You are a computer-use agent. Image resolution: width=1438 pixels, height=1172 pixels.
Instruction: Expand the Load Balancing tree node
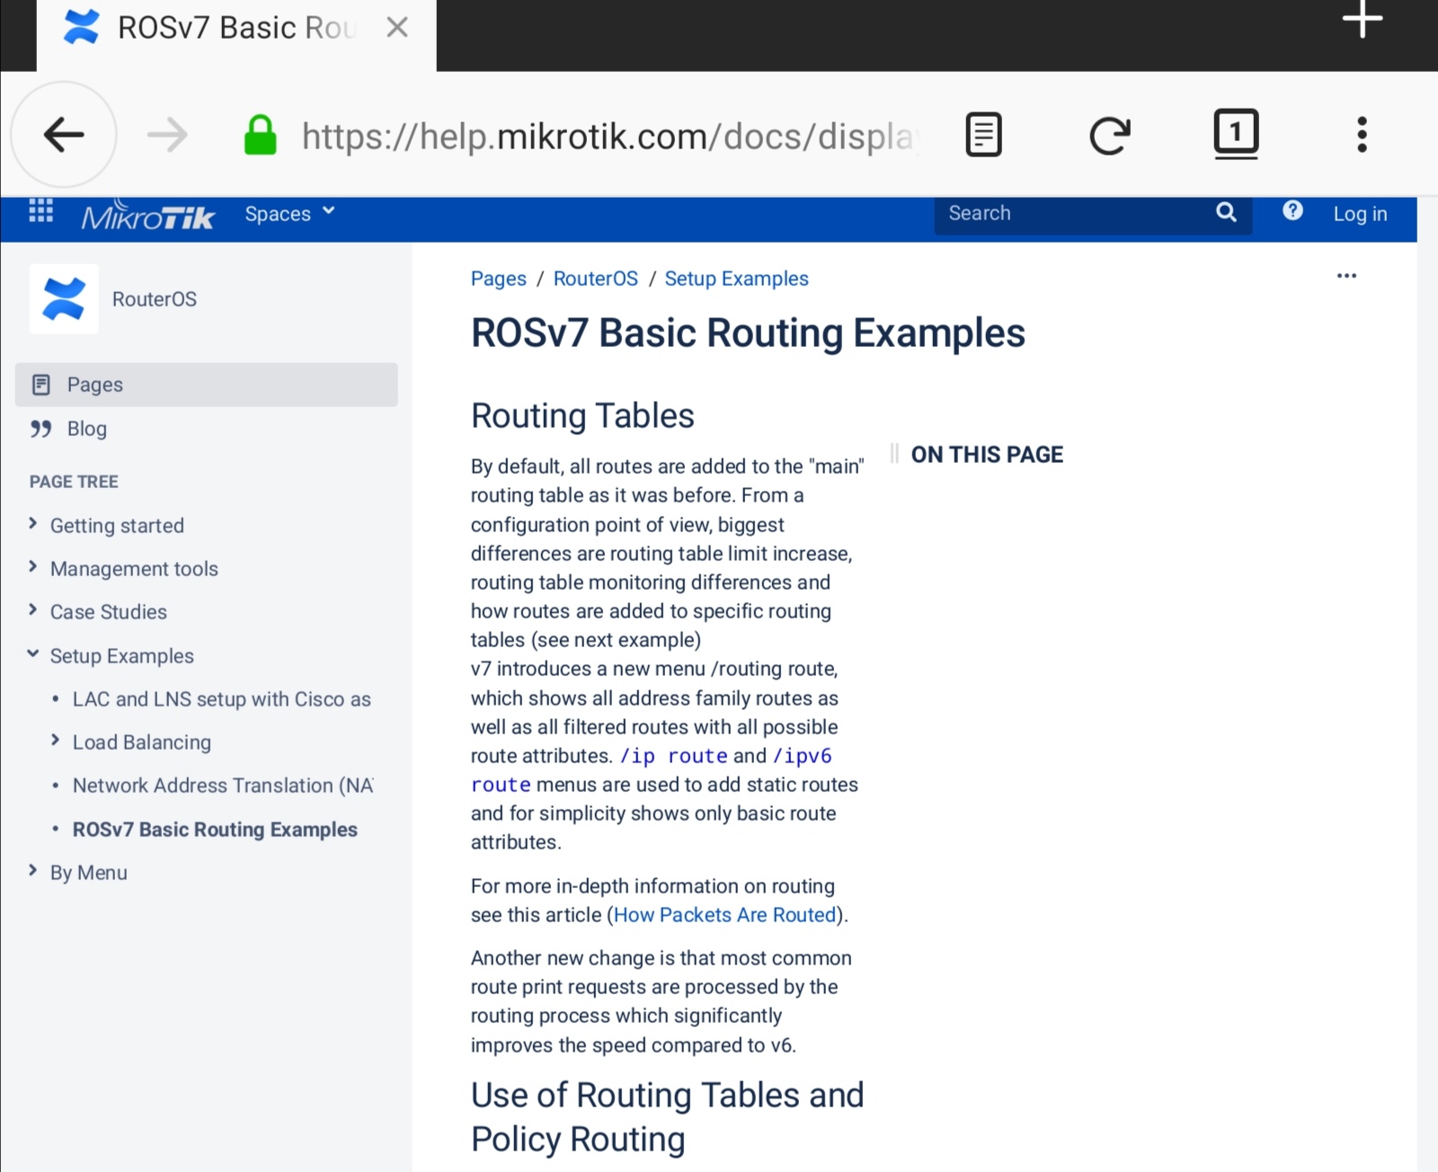56,741
